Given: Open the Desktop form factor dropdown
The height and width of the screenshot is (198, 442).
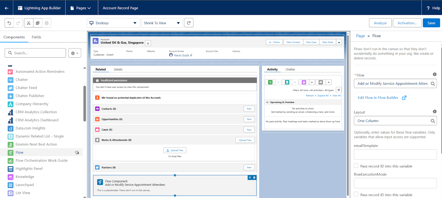Looking at the screenshot, I should coord(113,23).
